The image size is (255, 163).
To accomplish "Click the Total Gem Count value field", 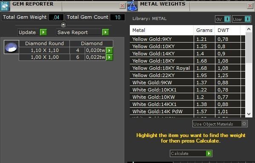I will click(117, 17).
